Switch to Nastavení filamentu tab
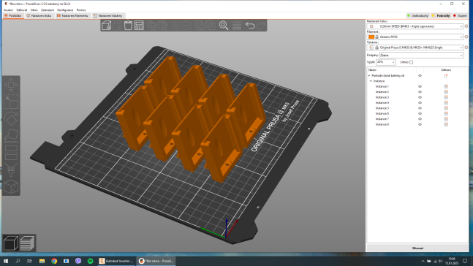473x266 pixels. pyautogui.click(x=72, y=15)
